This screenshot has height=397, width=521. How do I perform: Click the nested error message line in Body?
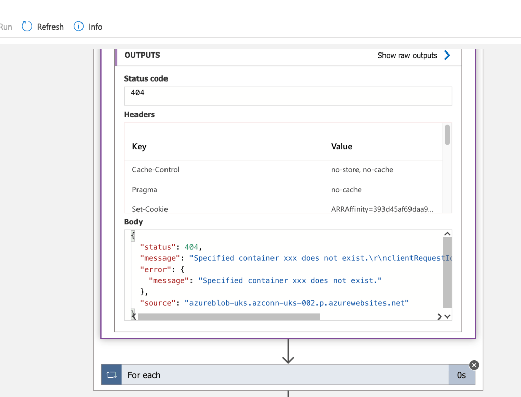pos(265,281)
